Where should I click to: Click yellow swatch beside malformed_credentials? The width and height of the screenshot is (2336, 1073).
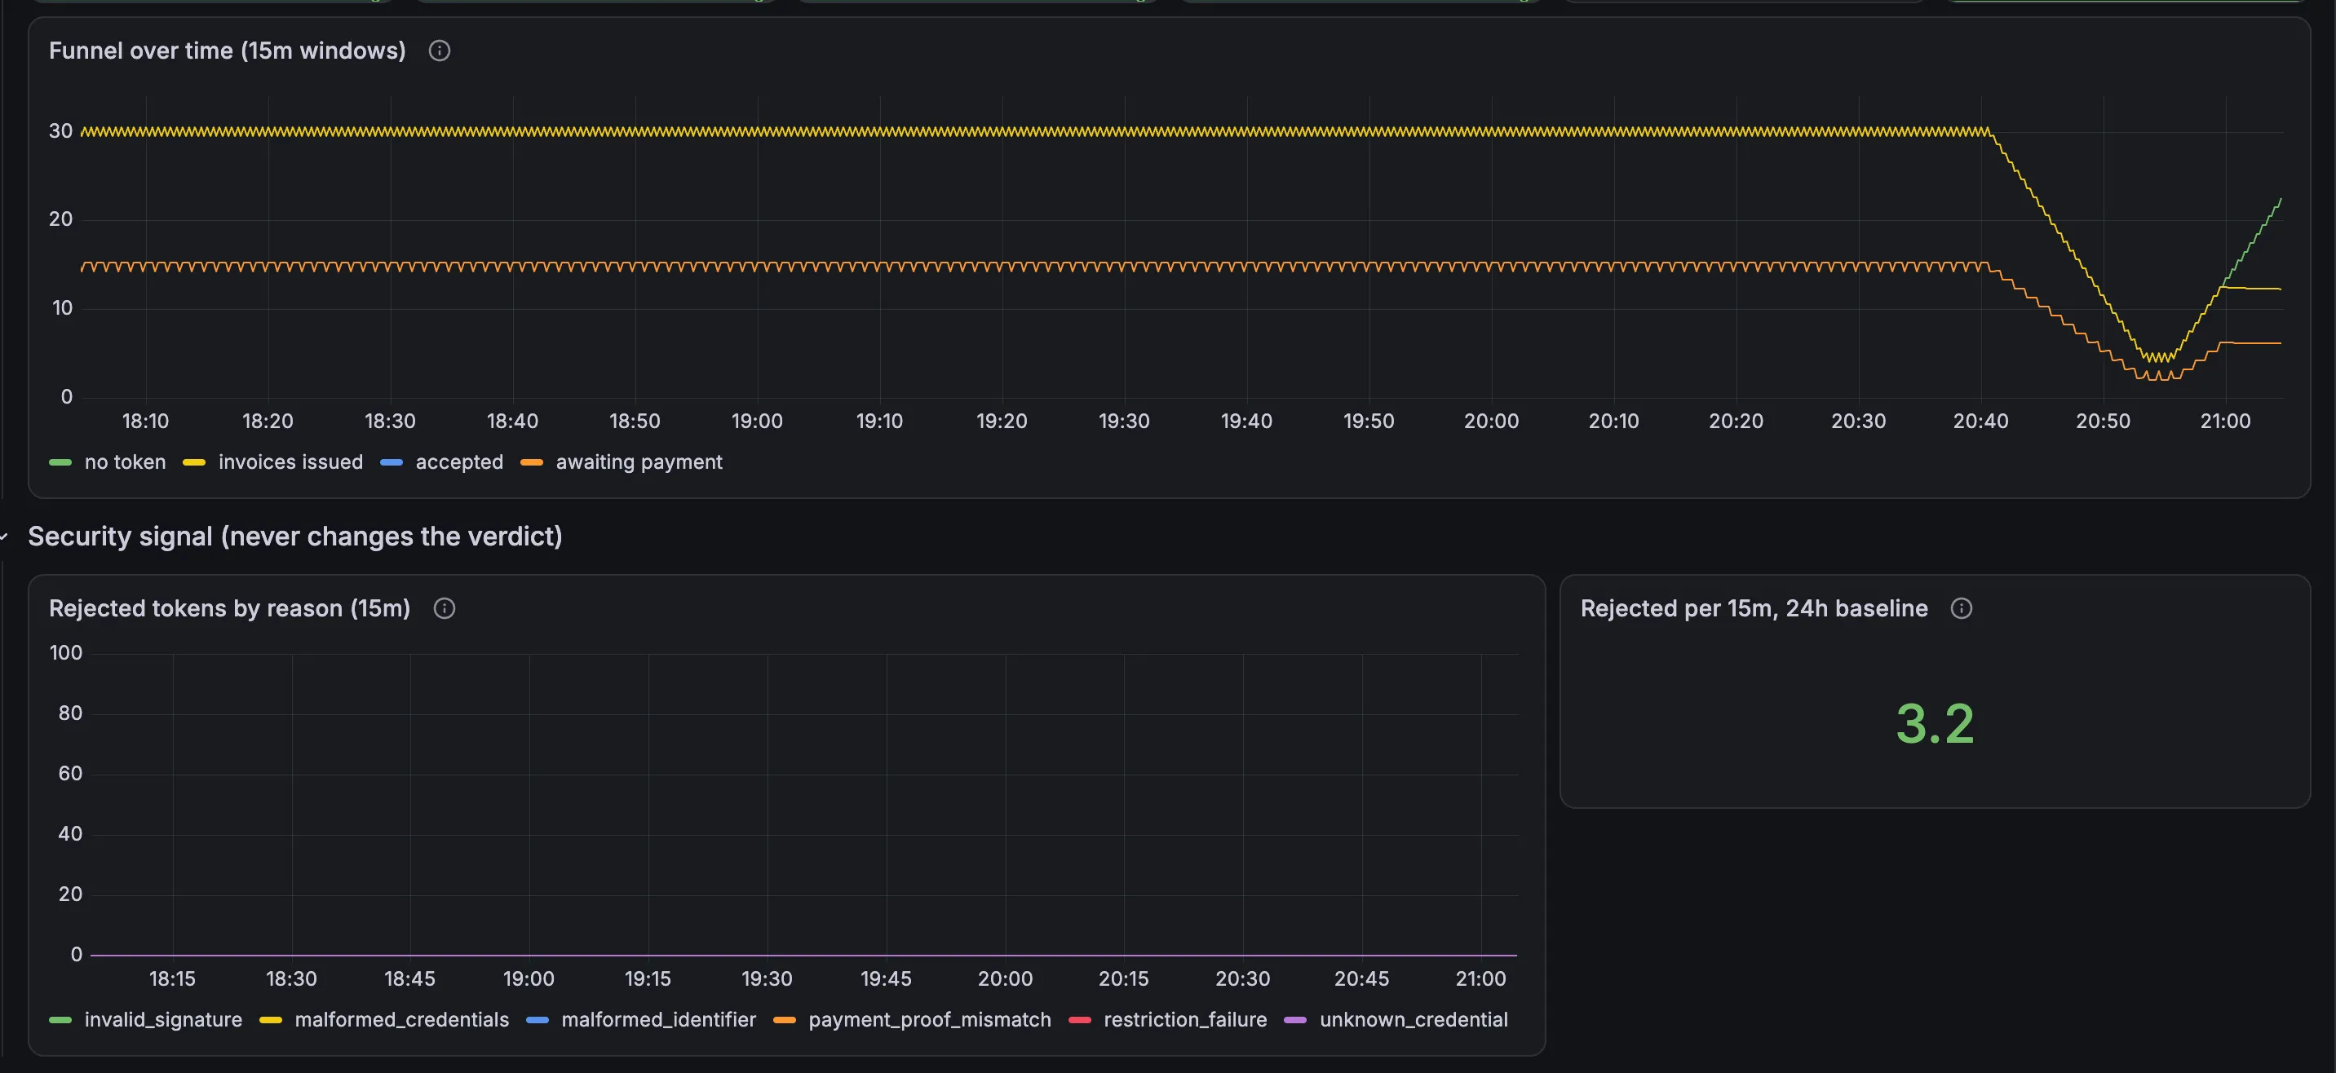[270, 1019]
